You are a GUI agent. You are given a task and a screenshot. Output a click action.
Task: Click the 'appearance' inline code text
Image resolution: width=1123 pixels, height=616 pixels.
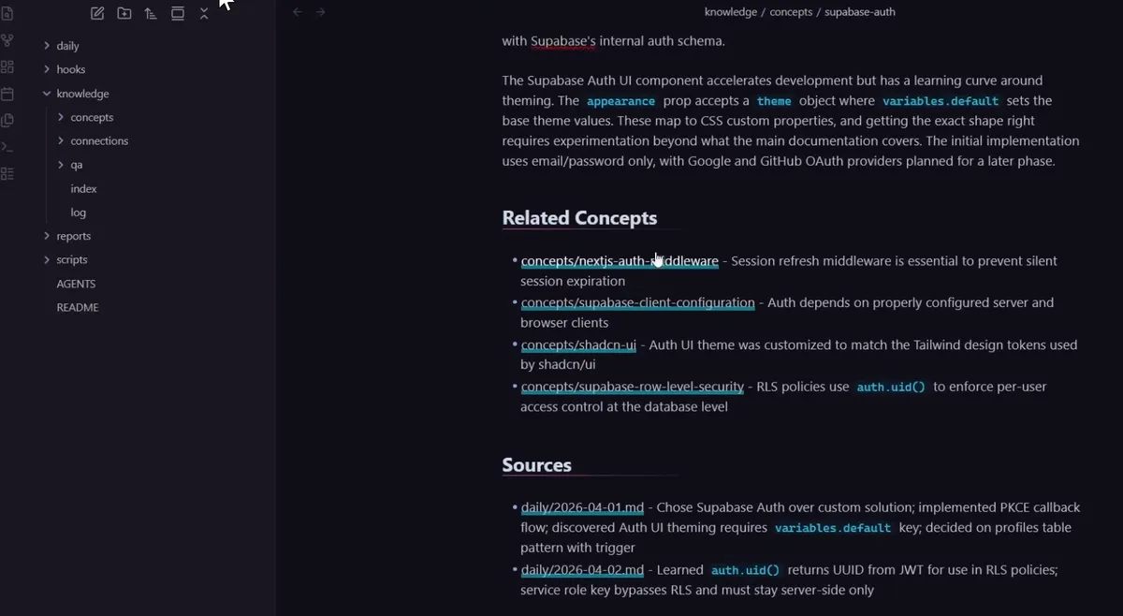tap(621, 101)
